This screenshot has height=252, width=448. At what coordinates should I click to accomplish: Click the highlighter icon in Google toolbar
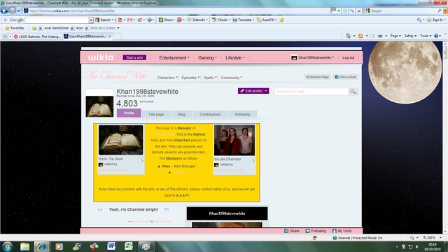281,20
